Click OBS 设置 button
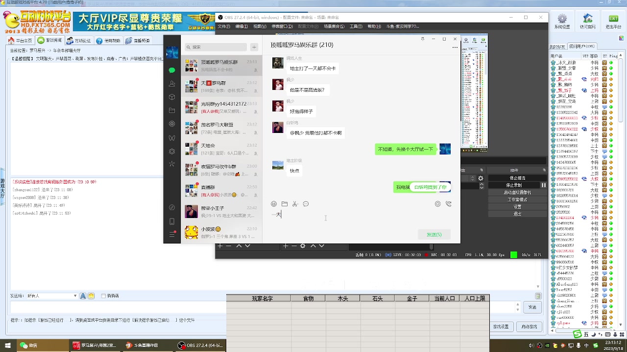 coord(517,207)
